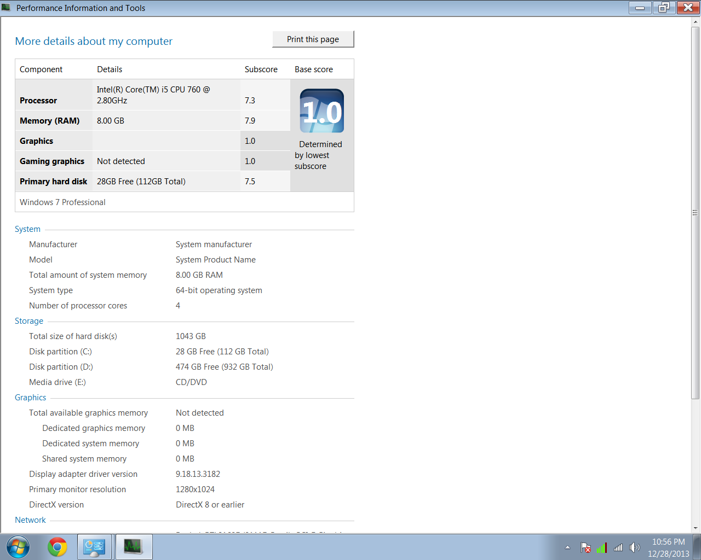Restore down the Performance Information window

click(x=664, y=8)
